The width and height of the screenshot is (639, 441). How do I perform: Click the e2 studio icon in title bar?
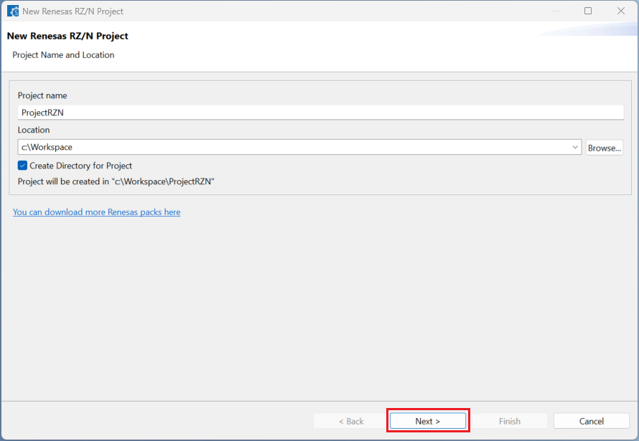13,11
